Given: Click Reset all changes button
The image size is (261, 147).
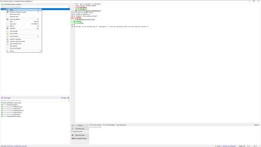Looking at the screenshot, I should pyautogui.click(x=80, y=135).
